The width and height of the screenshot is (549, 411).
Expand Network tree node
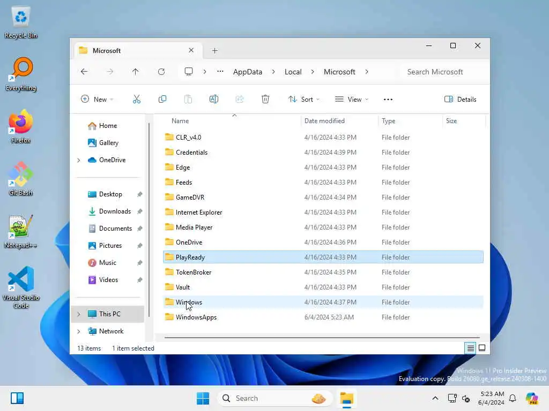(x=79, y=331)
